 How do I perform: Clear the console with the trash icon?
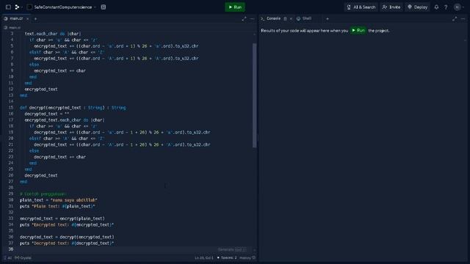(x=285, y=18)
